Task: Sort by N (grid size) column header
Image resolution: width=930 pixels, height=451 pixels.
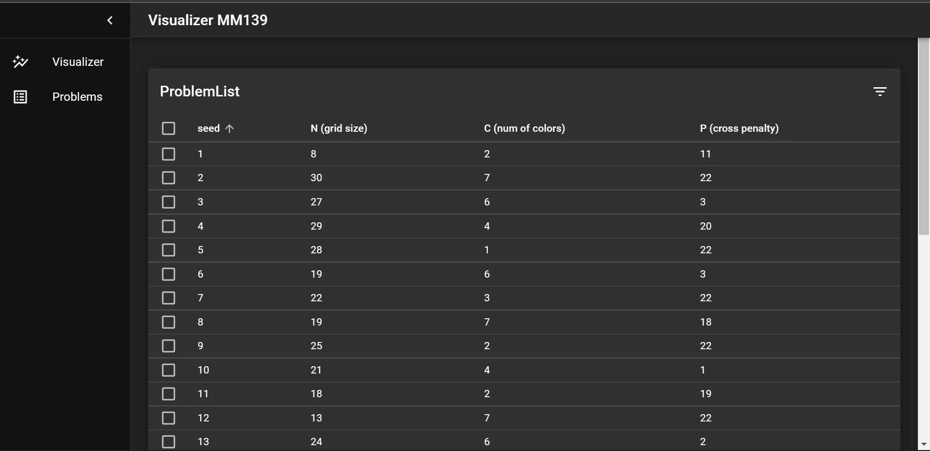Action: [339, 128]
